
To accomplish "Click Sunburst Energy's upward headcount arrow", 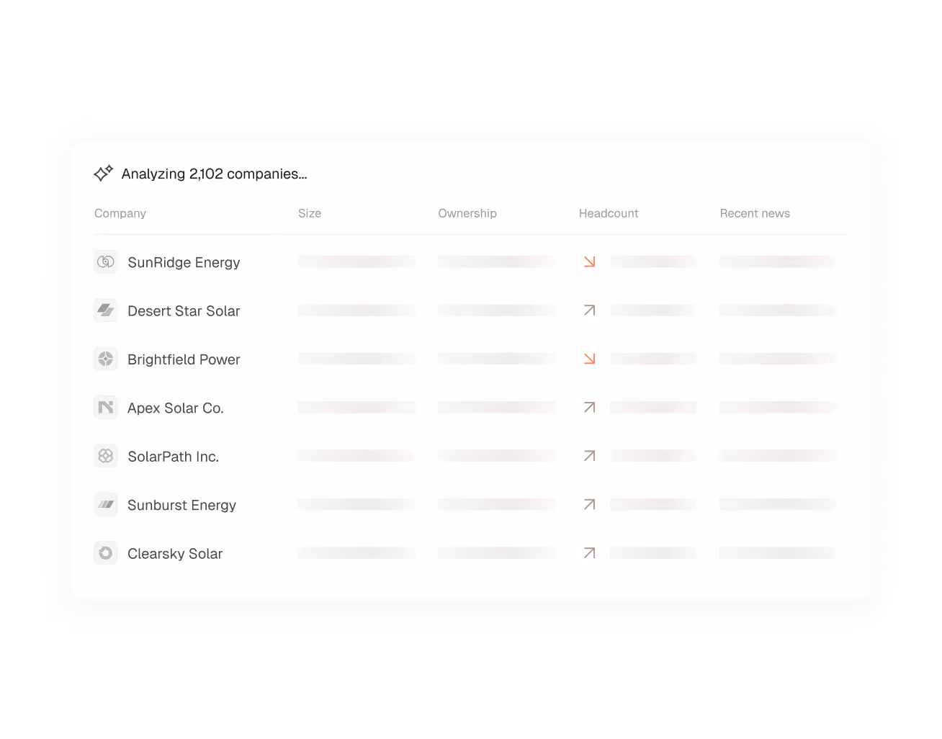I will point(590,505).
